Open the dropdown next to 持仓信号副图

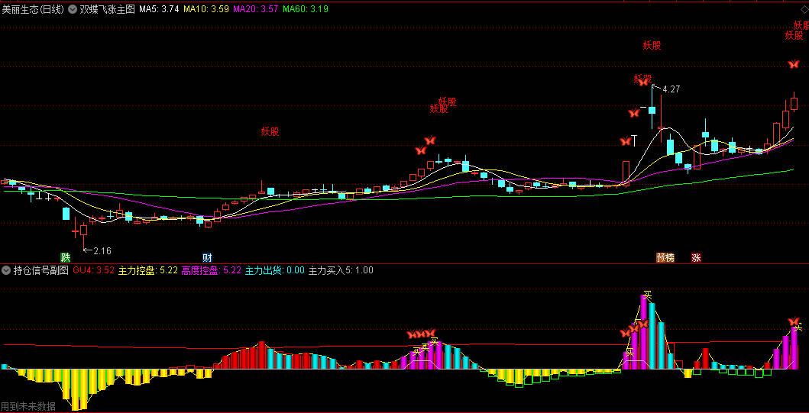(6, 270)
